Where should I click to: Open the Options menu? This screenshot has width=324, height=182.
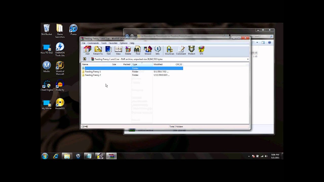click(124, 43)
